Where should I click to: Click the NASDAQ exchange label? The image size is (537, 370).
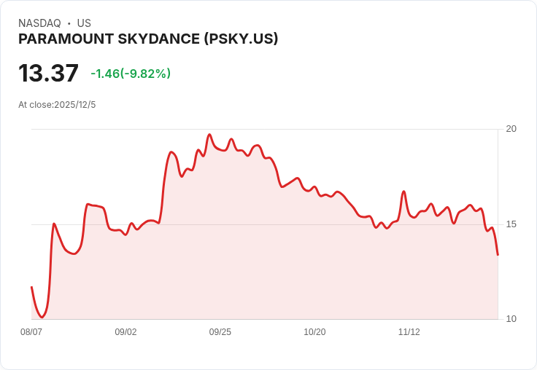click(x=39, y=23)
